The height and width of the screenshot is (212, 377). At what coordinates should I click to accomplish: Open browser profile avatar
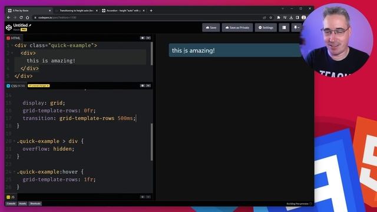click(304, 18)
